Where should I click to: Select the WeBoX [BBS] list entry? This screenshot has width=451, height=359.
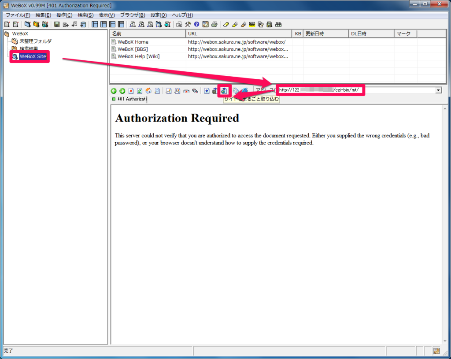point(133,49)
